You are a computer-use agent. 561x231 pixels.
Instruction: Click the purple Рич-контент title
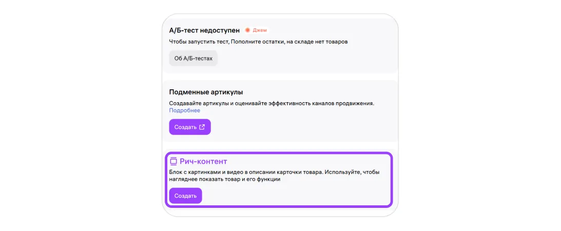pos(203,161)
